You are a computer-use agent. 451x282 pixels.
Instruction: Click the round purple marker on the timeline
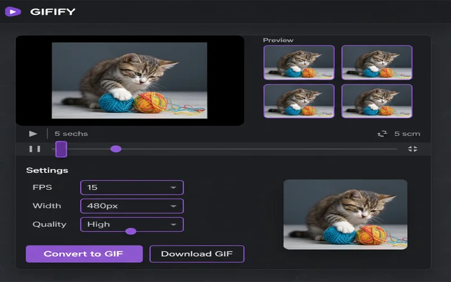(x=116, y=149)
